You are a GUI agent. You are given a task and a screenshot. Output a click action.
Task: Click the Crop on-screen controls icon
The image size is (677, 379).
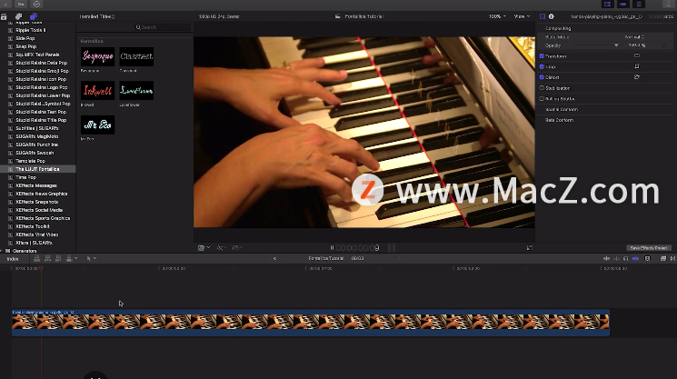coord(637,66)
